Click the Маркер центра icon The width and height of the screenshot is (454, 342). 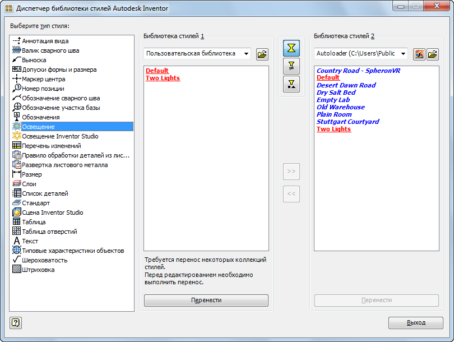click(17, 78)
